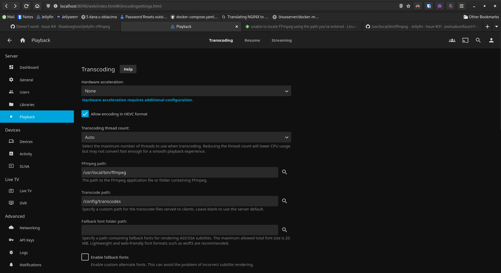Open Networking under Advanced
501x273 pixels.
30,228
